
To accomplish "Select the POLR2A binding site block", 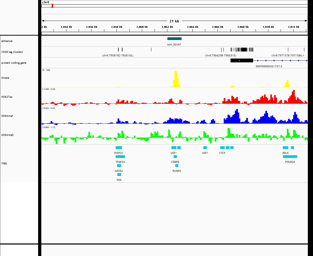I will (290, 157).
